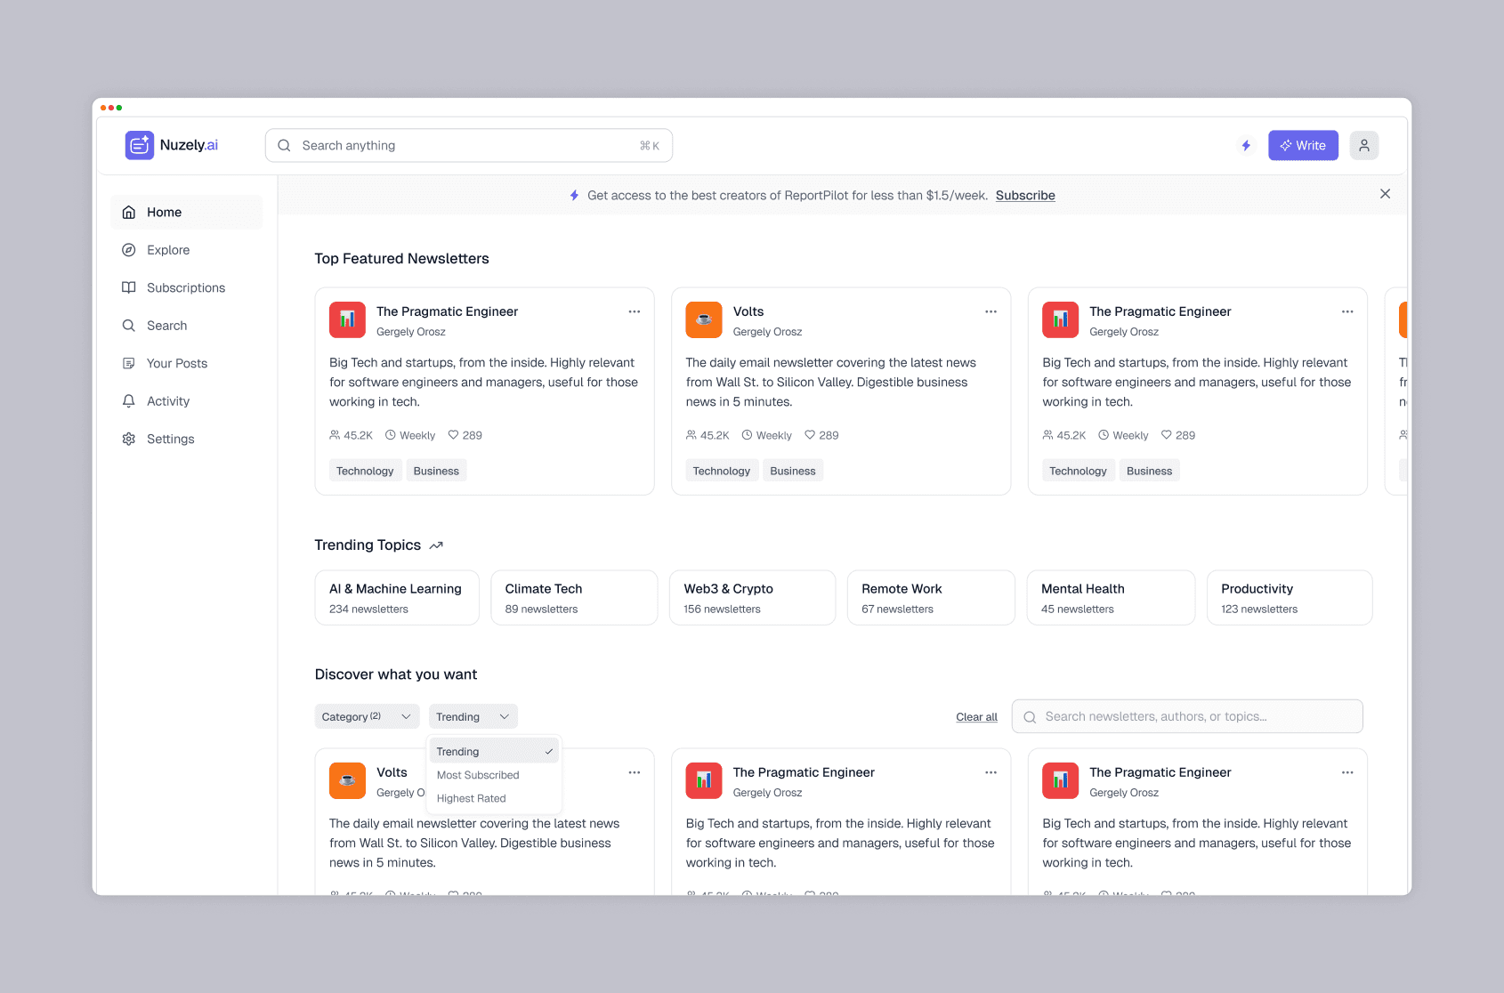
Task: Click the Write button
Action: point(1303,145)
